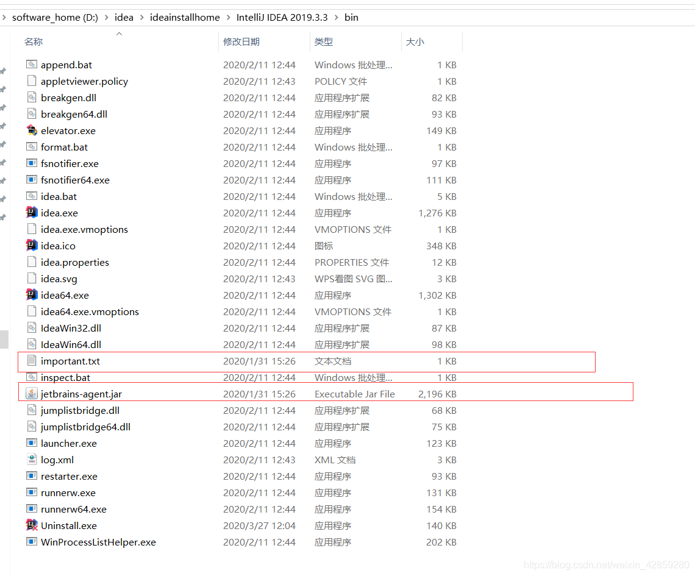Select runnerw64.exe file name
This screenshot has width=695, height=576.
(x=74, y=509)
